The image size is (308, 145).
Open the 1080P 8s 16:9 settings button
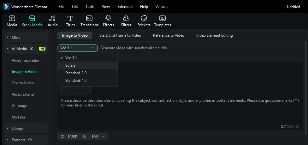point(83,137)
